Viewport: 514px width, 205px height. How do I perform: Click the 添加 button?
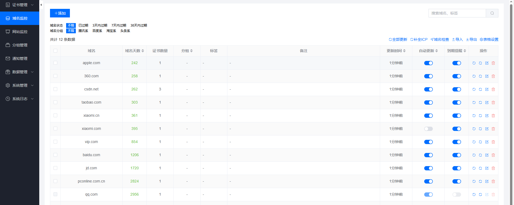click(x=60, y=13)
